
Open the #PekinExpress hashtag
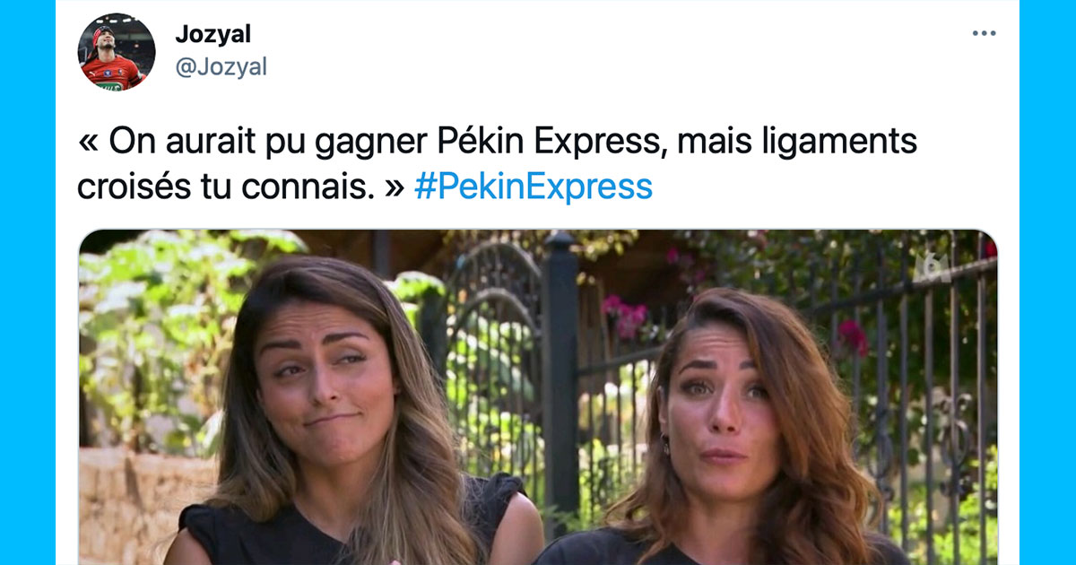[534, 186]
